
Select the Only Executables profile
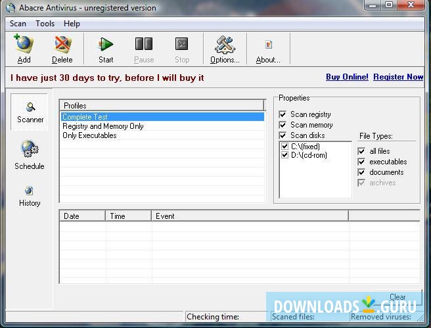[162, 135]
